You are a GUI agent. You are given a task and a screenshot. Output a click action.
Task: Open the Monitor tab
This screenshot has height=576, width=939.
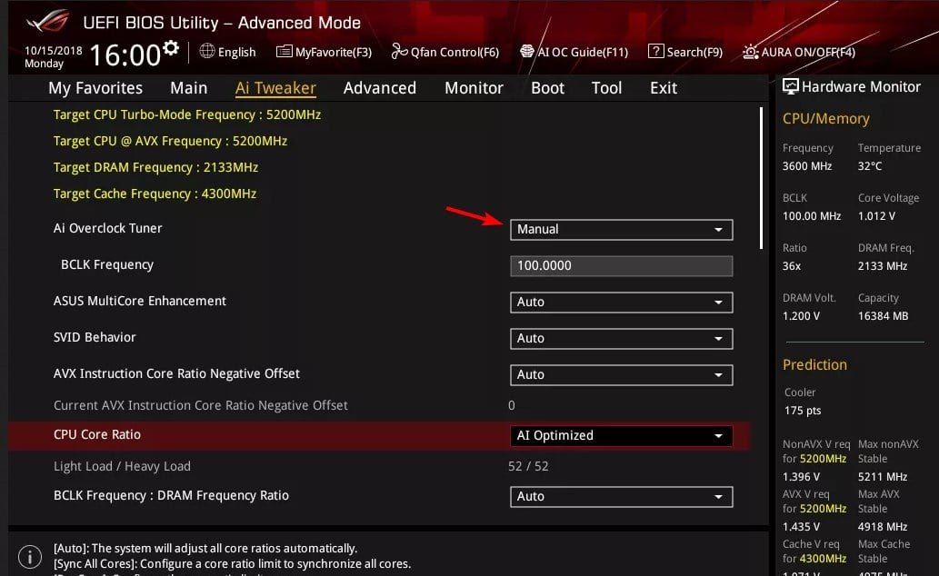pos(474,88)
